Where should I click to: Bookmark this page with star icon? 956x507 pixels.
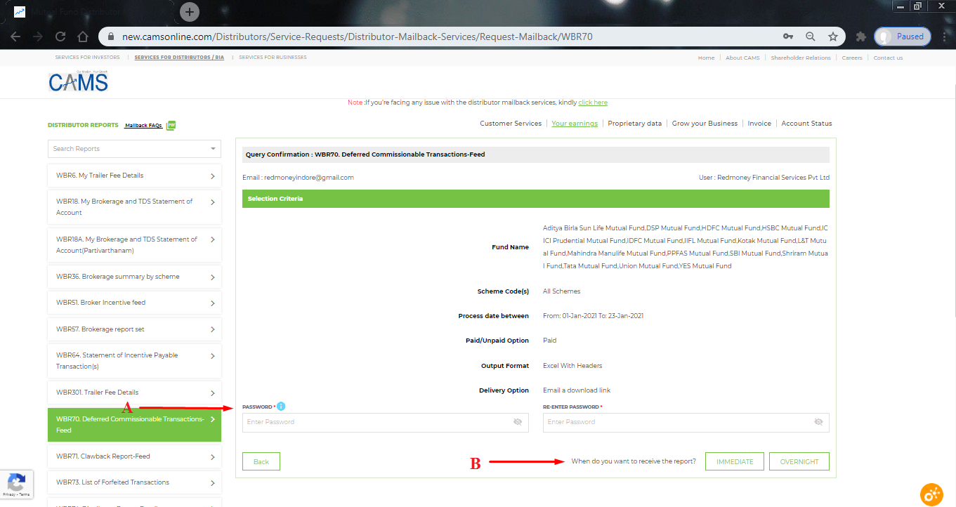[x=833, y=37]
